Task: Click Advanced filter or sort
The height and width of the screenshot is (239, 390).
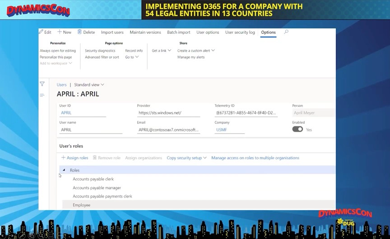Action: 102,57
